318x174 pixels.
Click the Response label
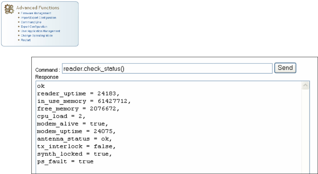(x=47, y=77)
